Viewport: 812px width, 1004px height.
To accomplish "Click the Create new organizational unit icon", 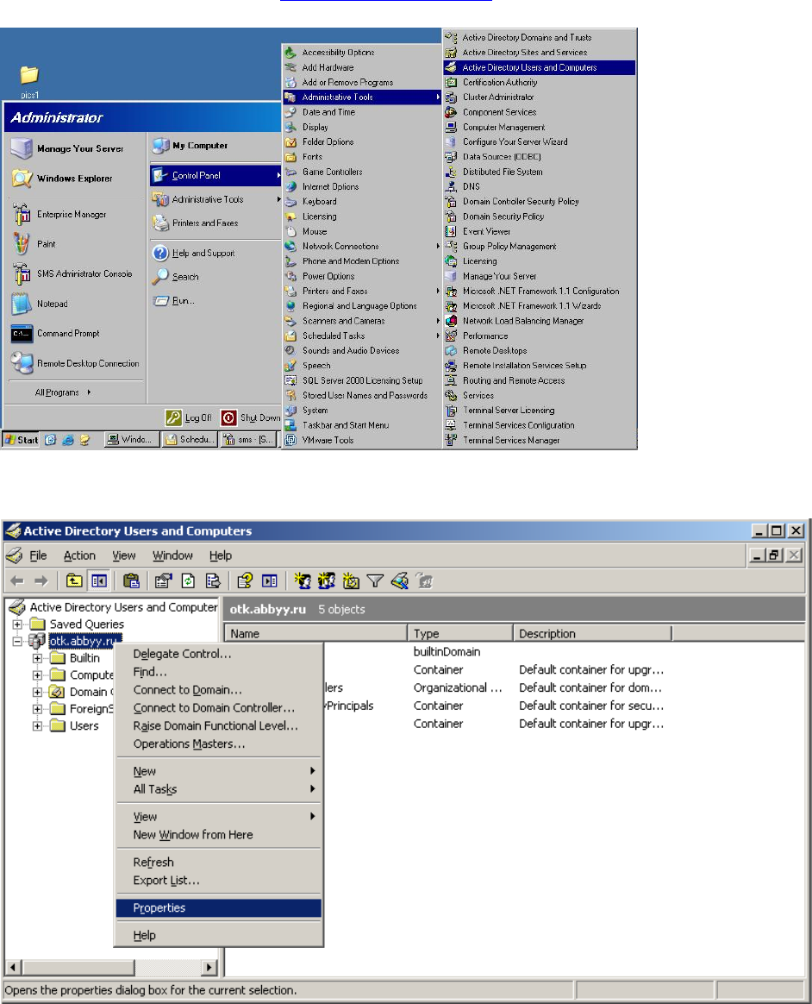I will coord(351,580).
